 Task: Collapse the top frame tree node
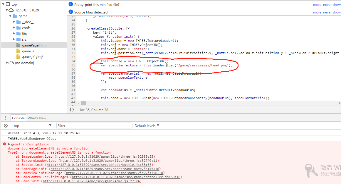tap(3, 4)
